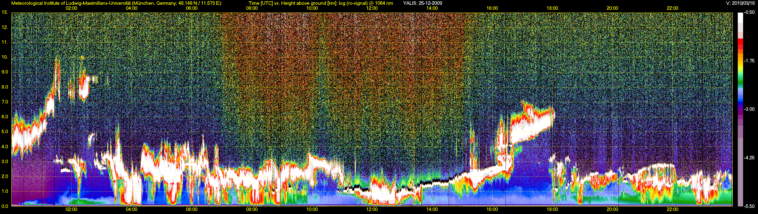Viewport: 758px width, 214px height.
Task: Click the -1.75 colorbar value
Action: [x=749, y=61]
